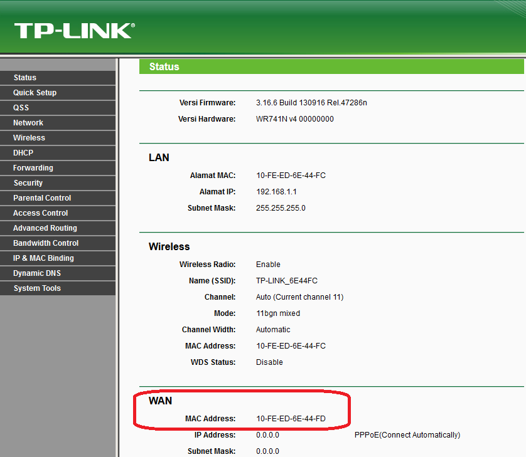The width and height of the screenshot is (526, 457).
Task: Click Channel Width value Automatic
Action: [273, 330]
